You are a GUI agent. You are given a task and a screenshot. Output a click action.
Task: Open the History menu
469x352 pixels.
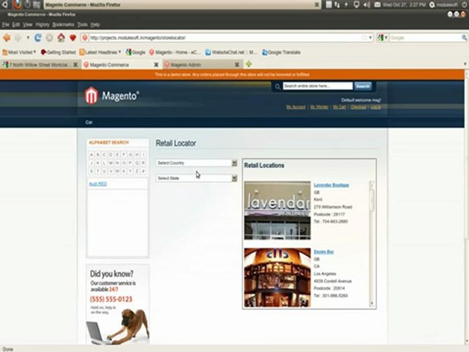42,25
